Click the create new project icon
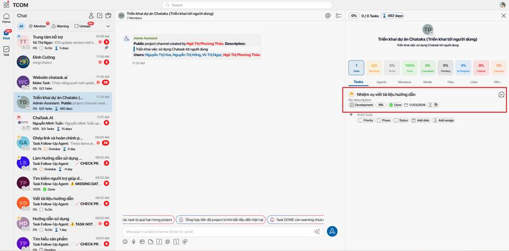Screen dimensions: 509x251 pos(108,16)
